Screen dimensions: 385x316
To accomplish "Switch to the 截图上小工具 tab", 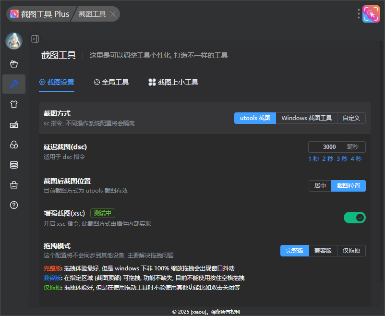I will [x=173, y=82].
